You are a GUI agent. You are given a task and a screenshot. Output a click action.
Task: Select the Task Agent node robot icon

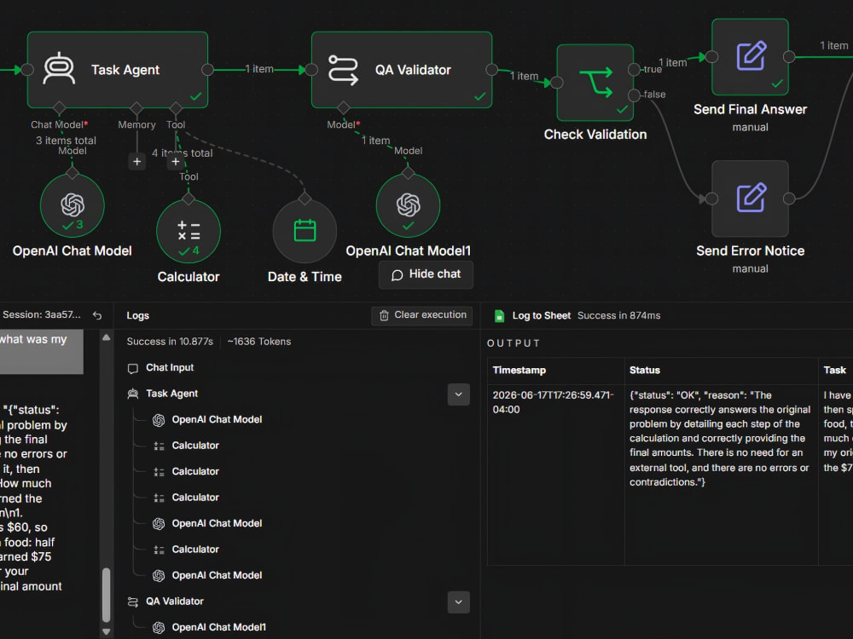pyautogui.click(x=60, y=69)
